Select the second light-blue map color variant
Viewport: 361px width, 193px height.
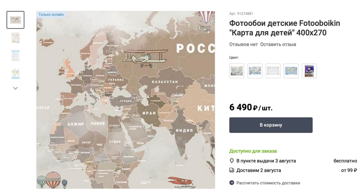coord(255,71)
